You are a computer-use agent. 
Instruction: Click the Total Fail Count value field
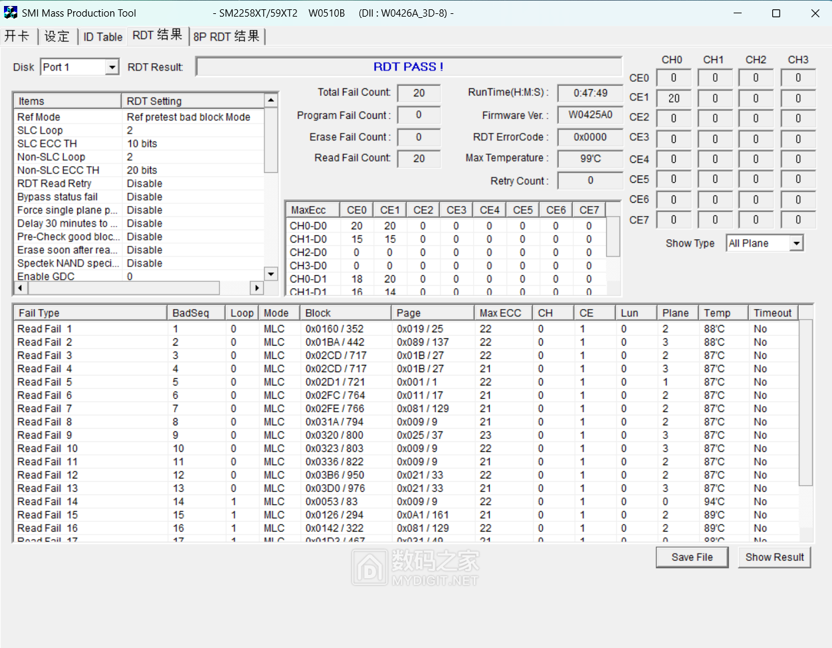(419, 93)
